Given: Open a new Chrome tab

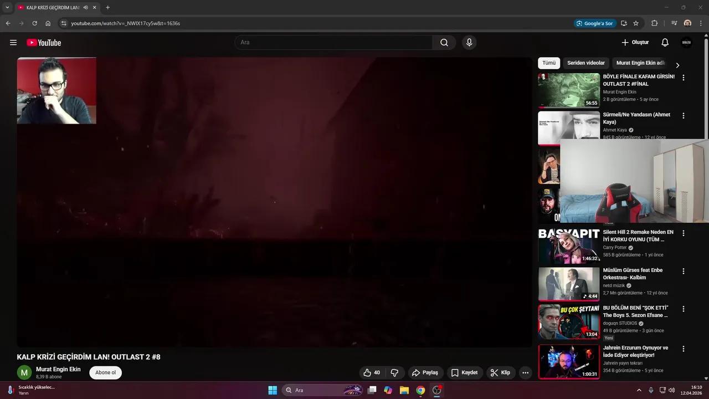Looking at the screenshot, I should (107, 7).
